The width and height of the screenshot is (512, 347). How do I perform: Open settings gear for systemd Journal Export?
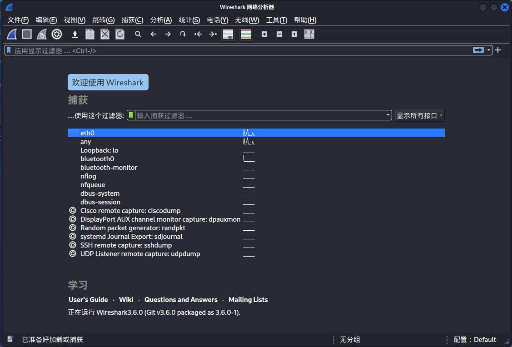pos(73,236)
